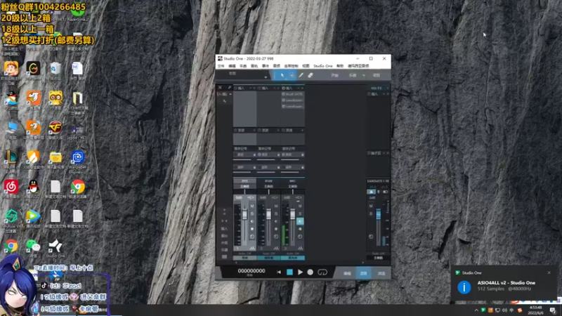Open Google Chrome desktop shortcut at bottom left
Image resolution: width=562 pixels, height=316 pixels.
point(11,249)
